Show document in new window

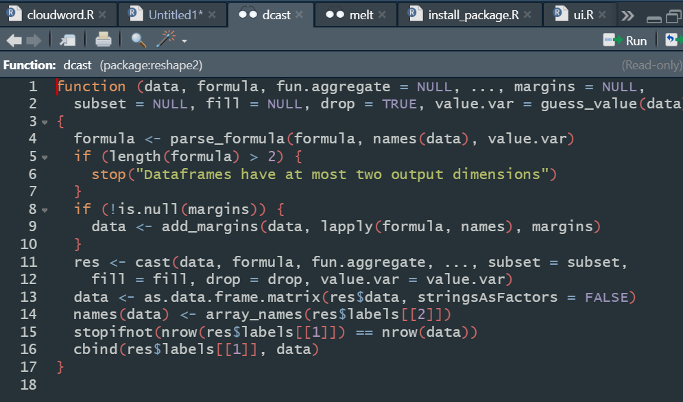click(x=67, y=40)
